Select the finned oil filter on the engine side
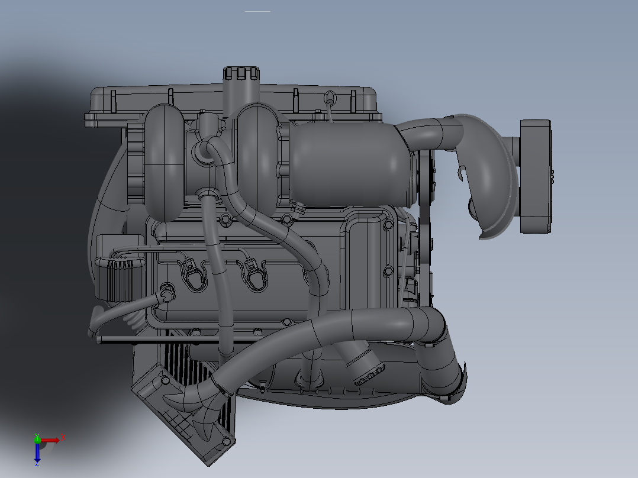 coord(120,280)
